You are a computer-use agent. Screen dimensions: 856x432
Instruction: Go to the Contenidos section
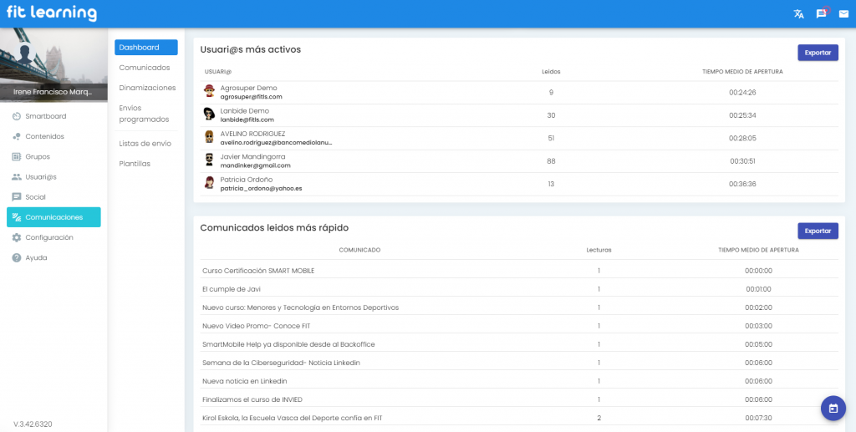pos(44,136)
